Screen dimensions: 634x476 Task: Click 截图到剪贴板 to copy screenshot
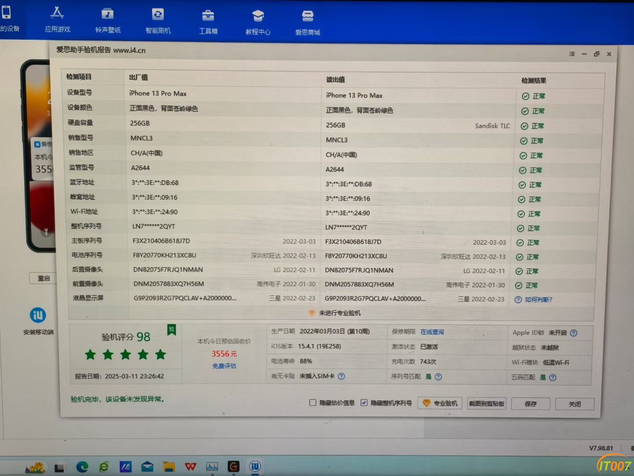487,403
